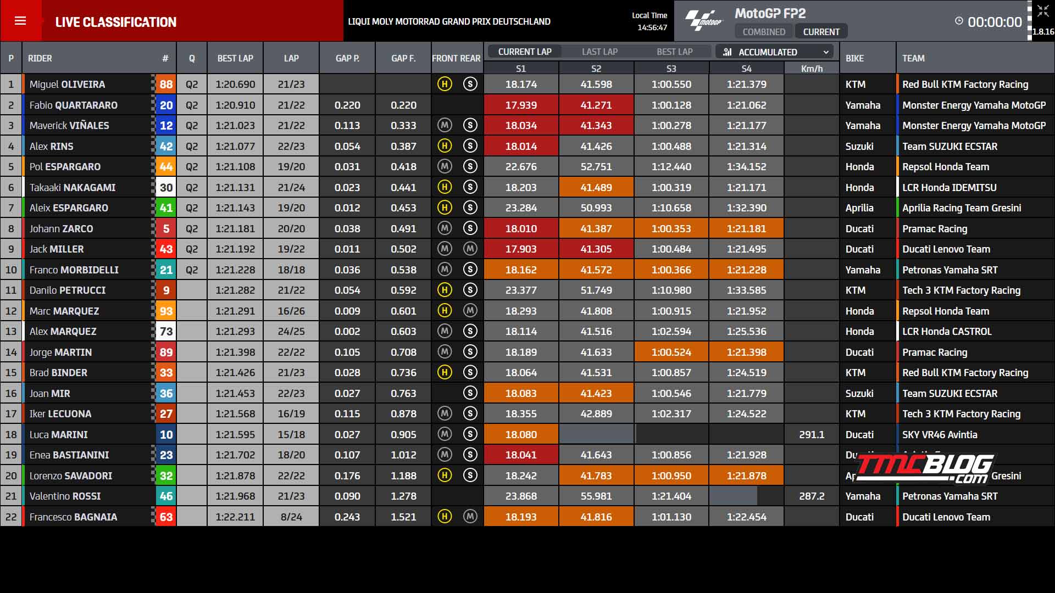The height and width of the screenshot is (593, 1055).
Task: Click the BIKE column header
Action: tap(854, 58)
